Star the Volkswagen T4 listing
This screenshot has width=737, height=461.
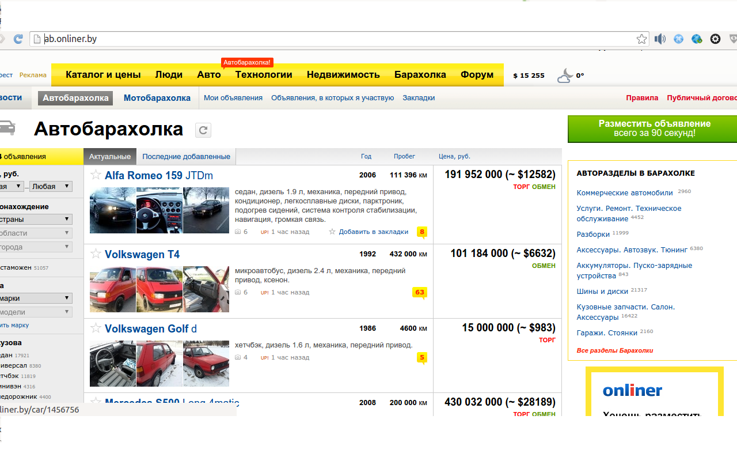coord(96,254)
